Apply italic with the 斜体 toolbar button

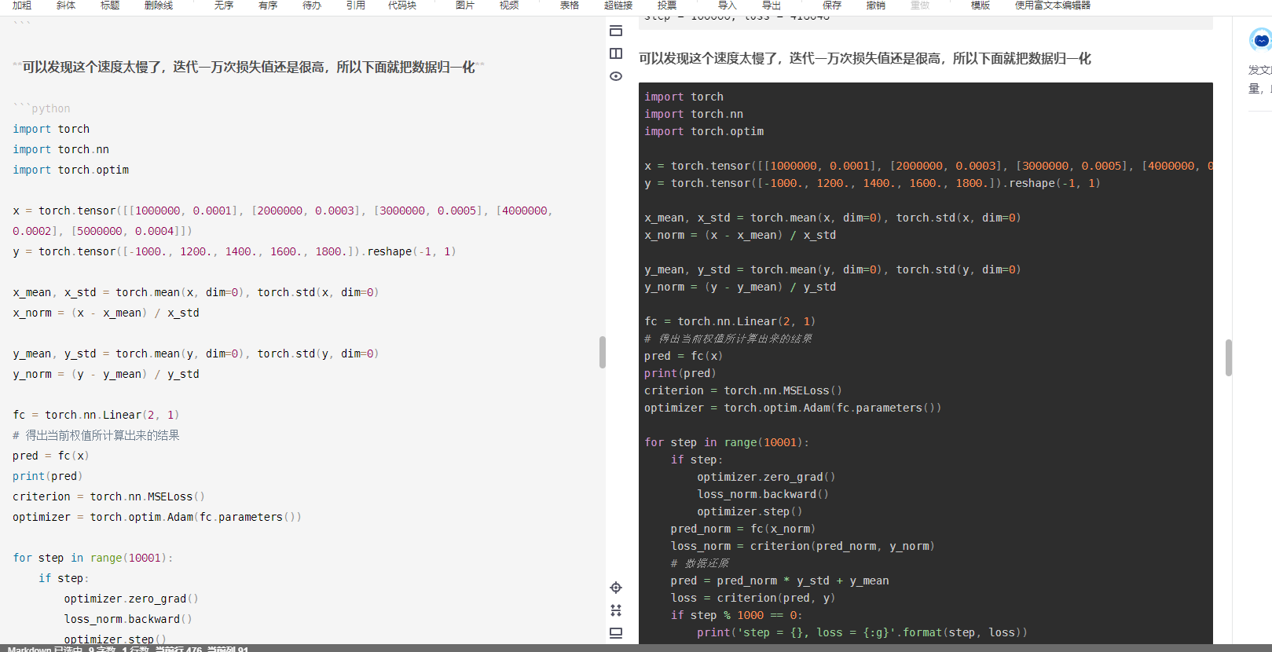pyautogui.click(x=66, y=5)
